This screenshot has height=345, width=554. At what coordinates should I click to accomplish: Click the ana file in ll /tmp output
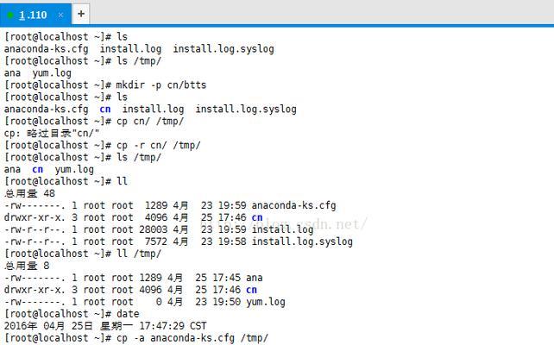[254, 278]
